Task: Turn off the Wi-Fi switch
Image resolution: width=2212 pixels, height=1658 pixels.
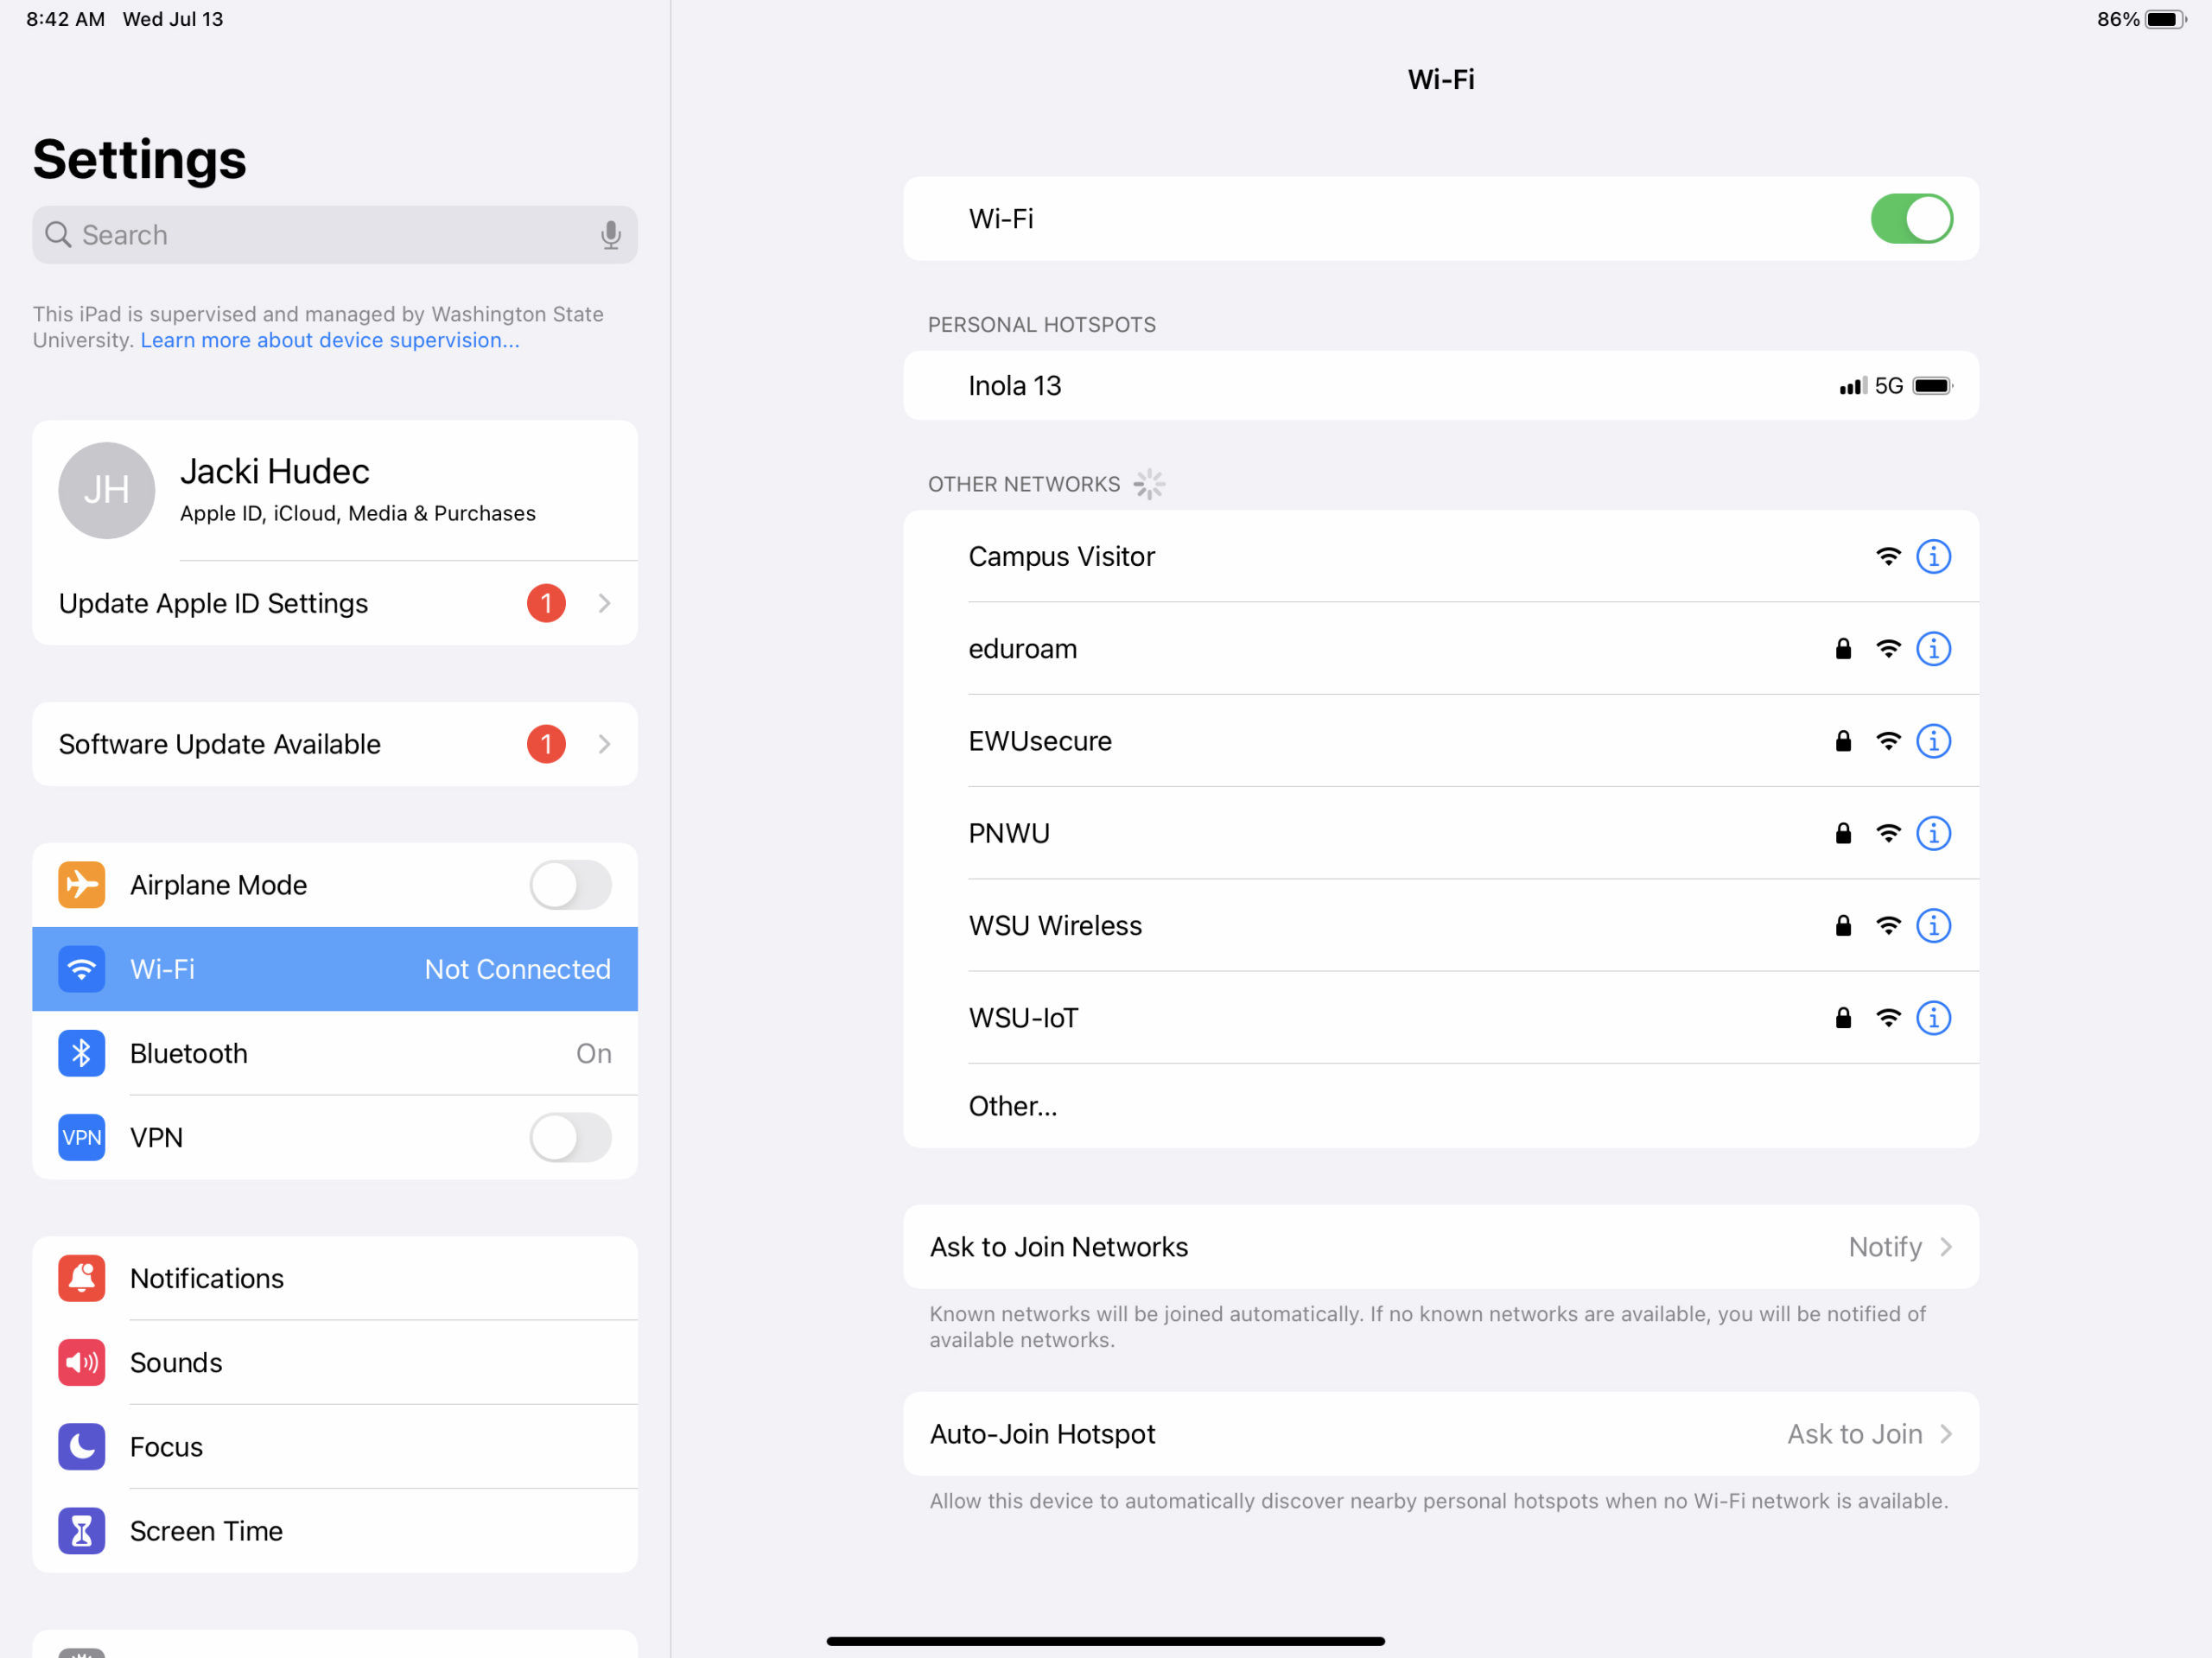Action: [1911, 219]
